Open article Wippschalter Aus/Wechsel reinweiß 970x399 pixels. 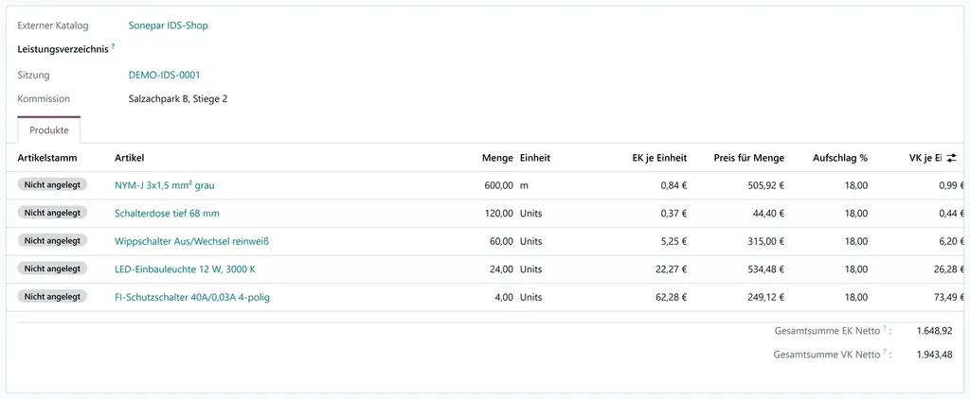tap(191, 241)
